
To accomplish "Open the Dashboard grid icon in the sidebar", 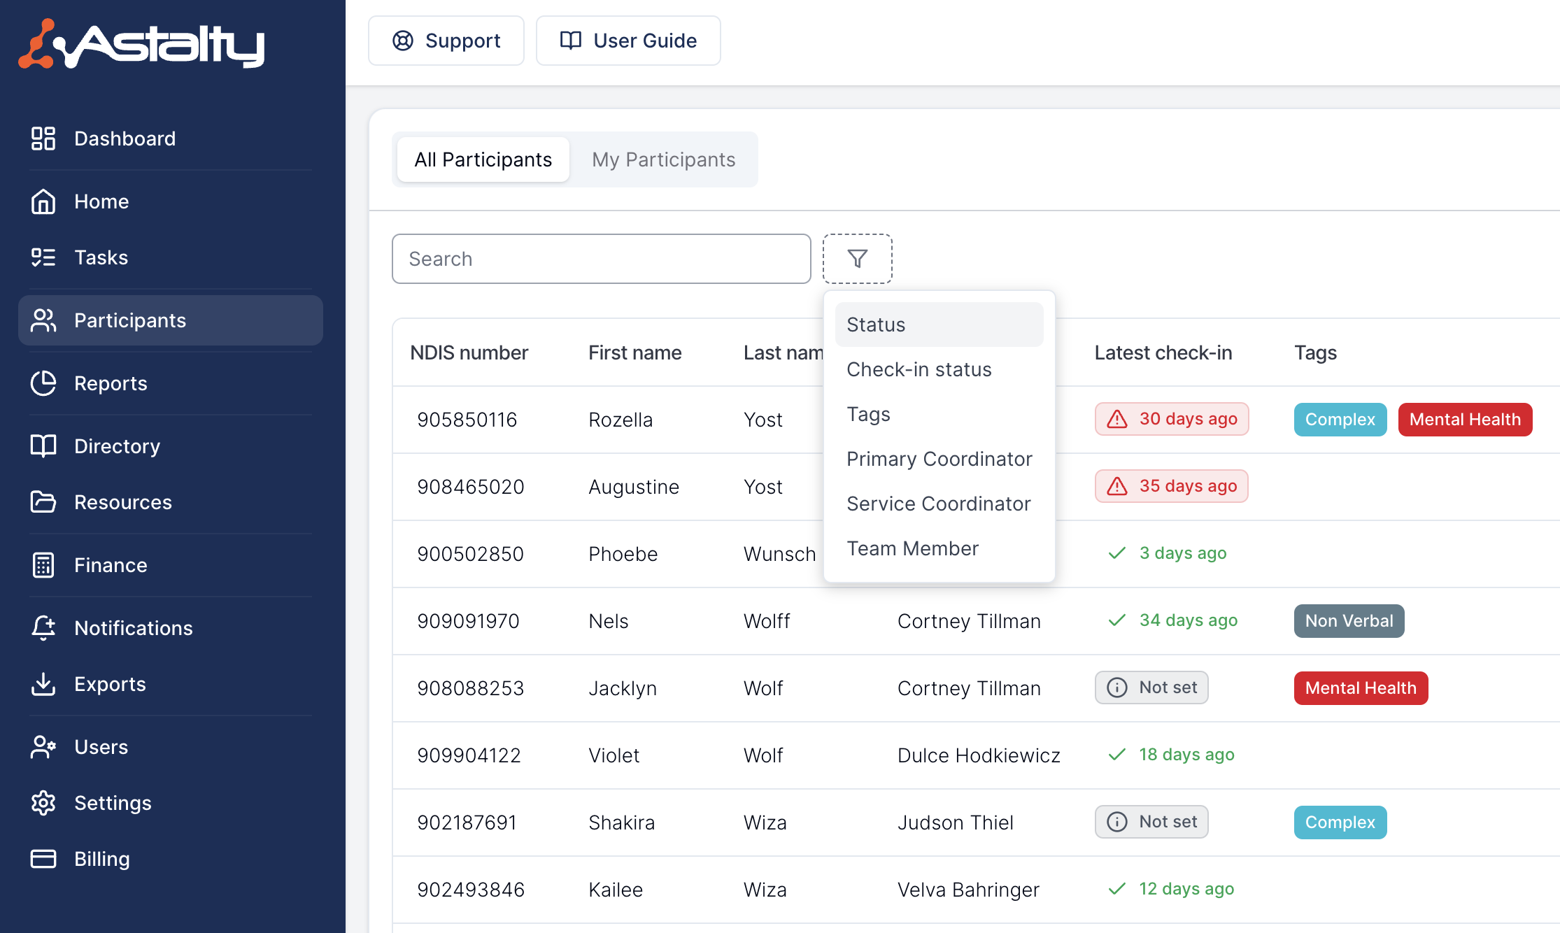I will (x=43, y=138).
